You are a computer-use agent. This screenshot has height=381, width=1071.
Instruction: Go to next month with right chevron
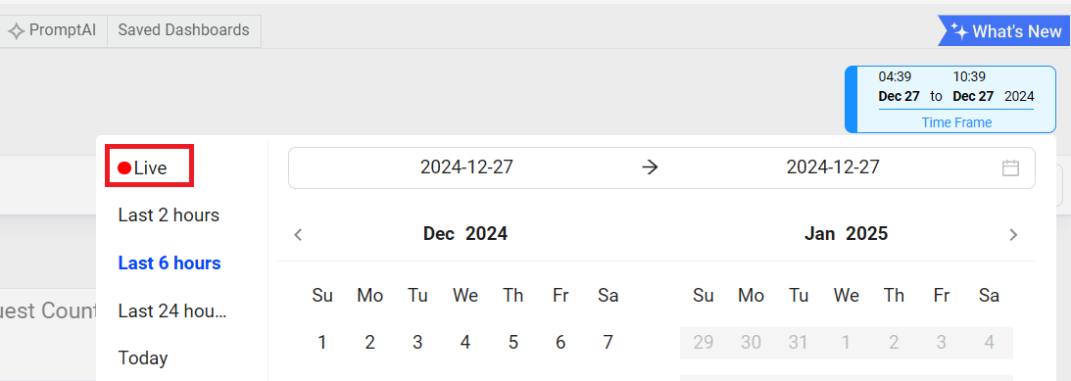[x=1013, y=235]
